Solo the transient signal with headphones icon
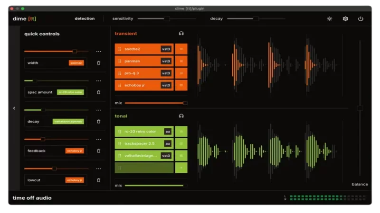The image size is (380, 213). (x=181, y=34)
